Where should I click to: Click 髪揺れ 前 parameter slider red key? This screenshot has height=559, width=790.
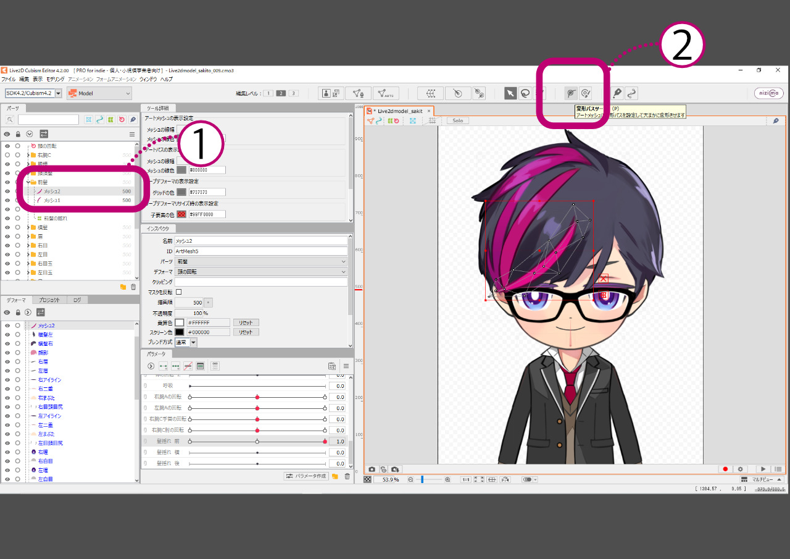coord(325,442)
